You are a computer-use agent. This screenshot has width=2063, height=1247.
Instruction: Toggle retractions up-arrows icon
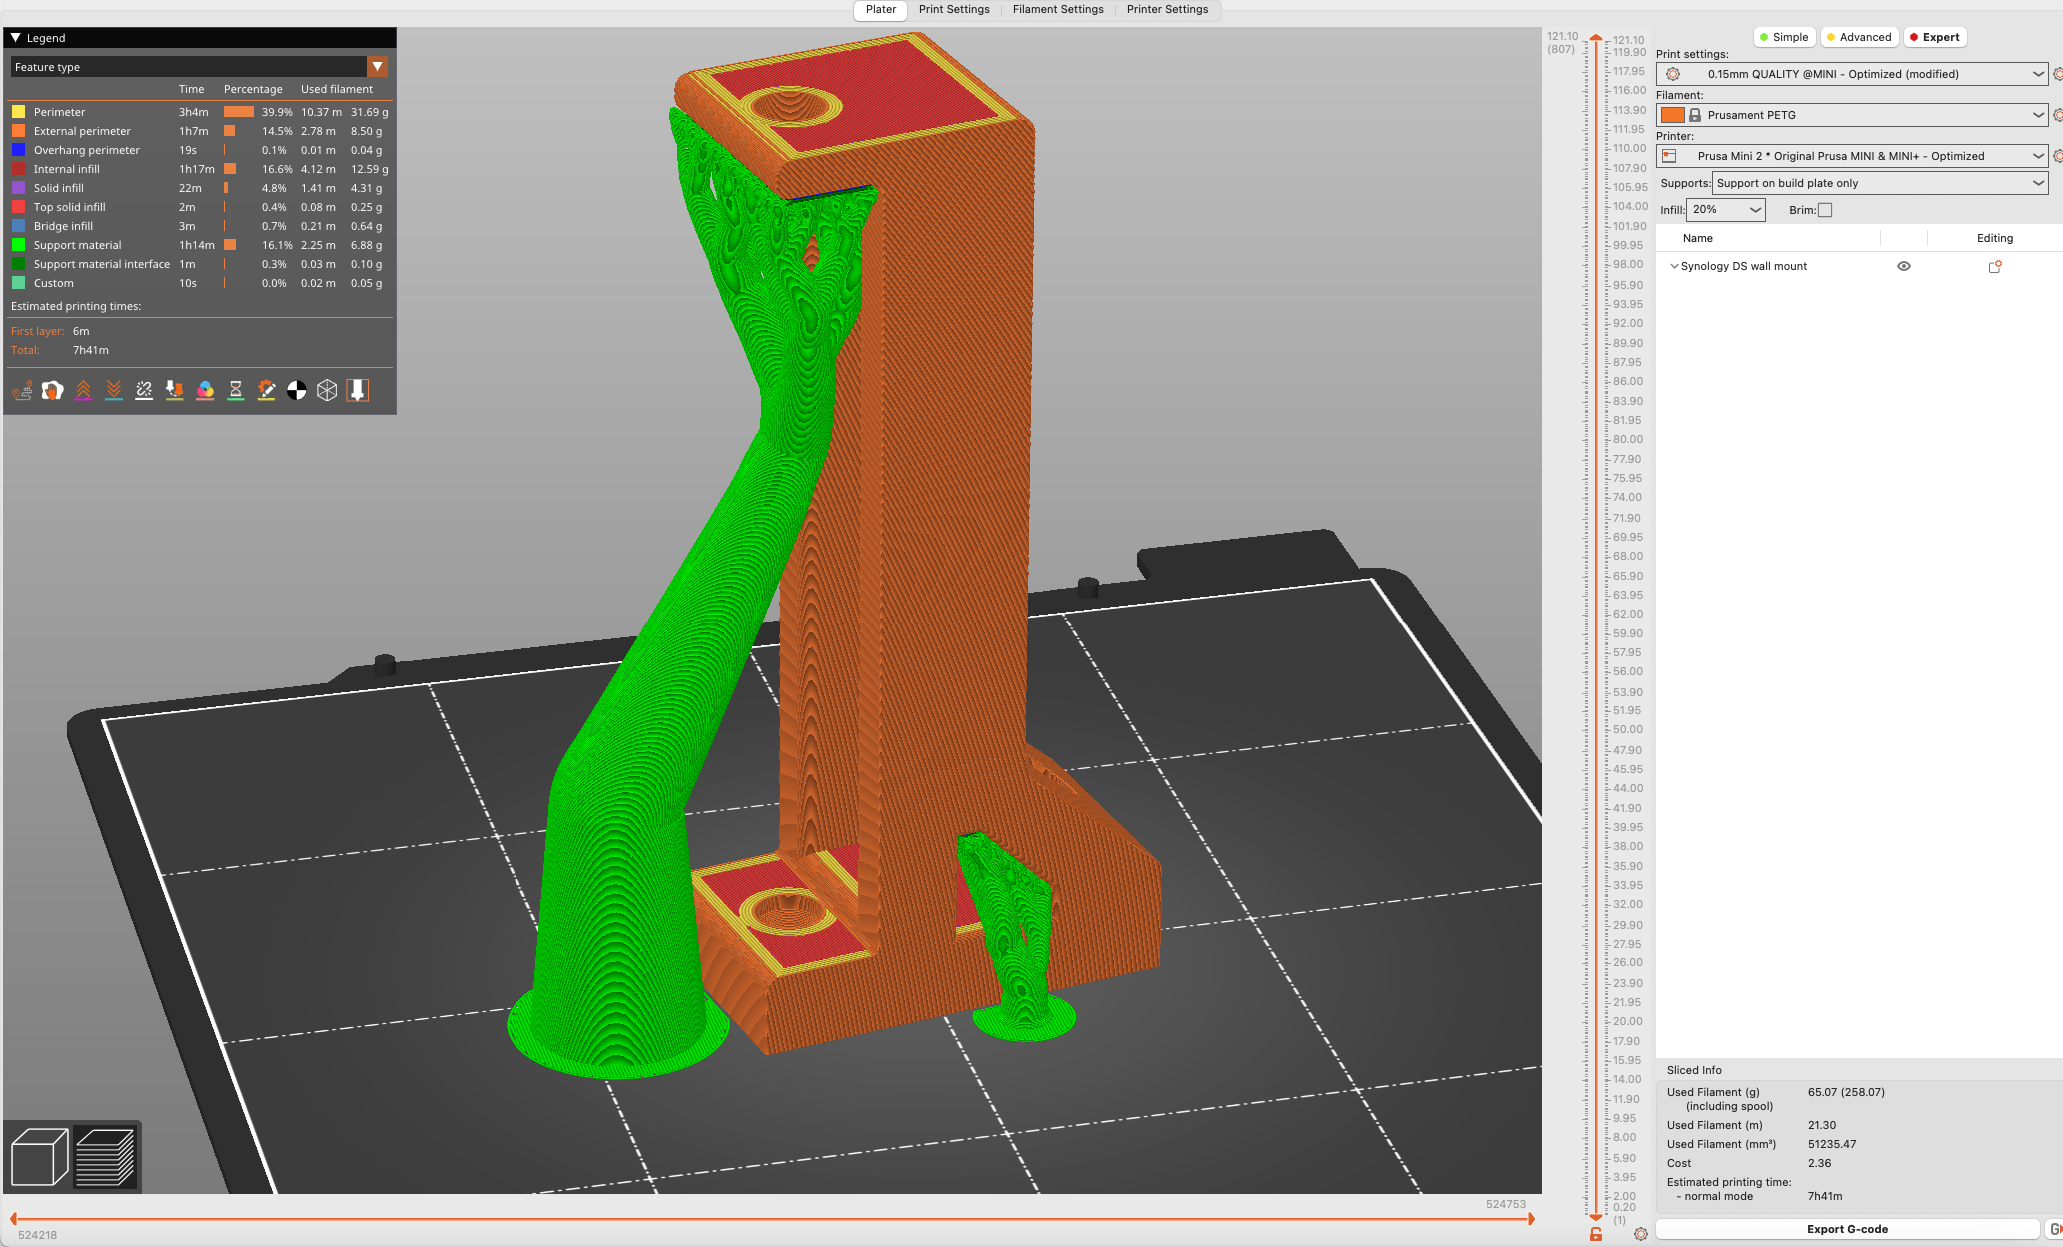[x=83, y=390]
